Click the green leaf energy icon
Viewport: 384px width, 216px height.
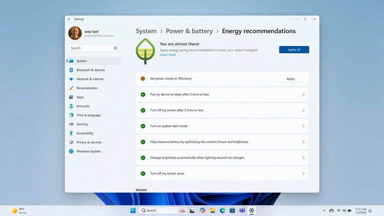point(145,51)
